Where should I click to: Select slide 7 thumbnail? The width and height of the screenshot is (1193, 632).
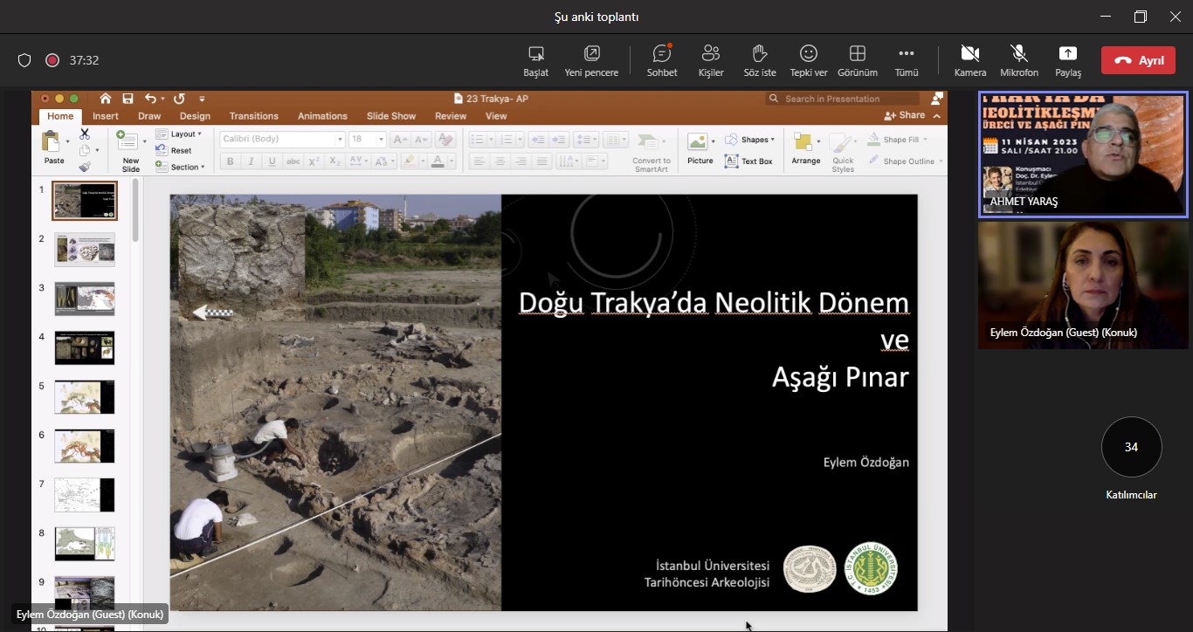point(85,495)
